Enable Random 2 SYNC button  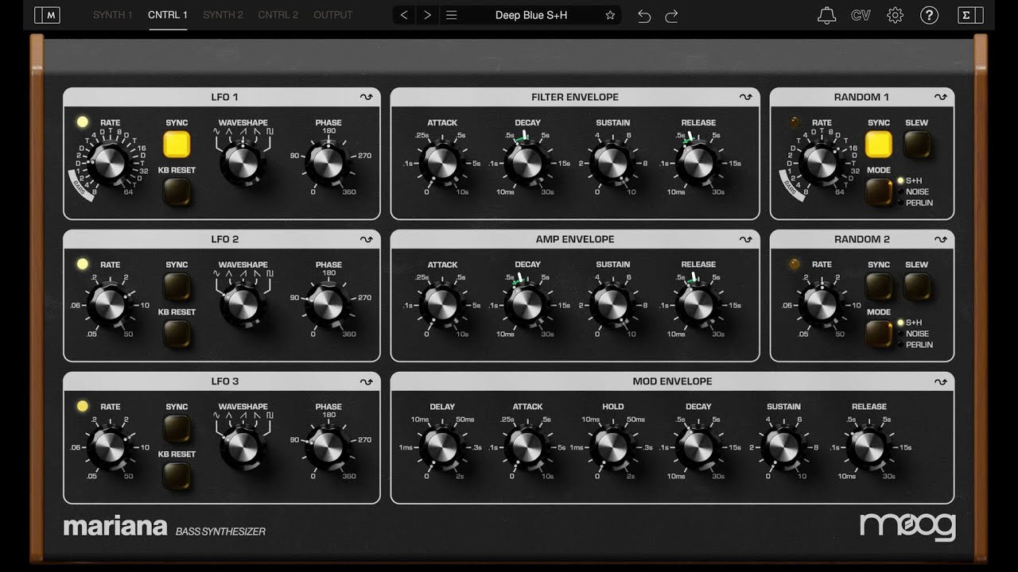click(x=879, y=287)
